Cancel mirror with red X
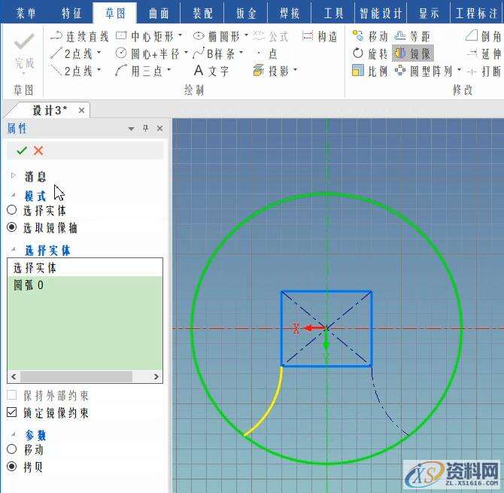Screen dimensions: 504x493 38,151
